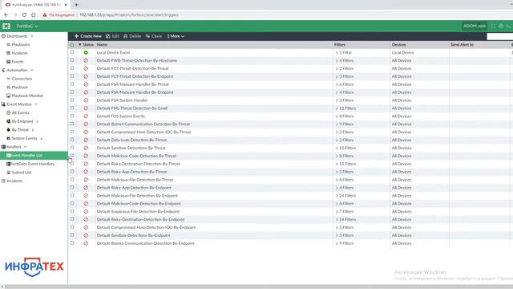Image resolution: width=513 pixels, height=289 pixels.
Task: Check the Local Device Event row checkbox
Action: pos(72,52)
